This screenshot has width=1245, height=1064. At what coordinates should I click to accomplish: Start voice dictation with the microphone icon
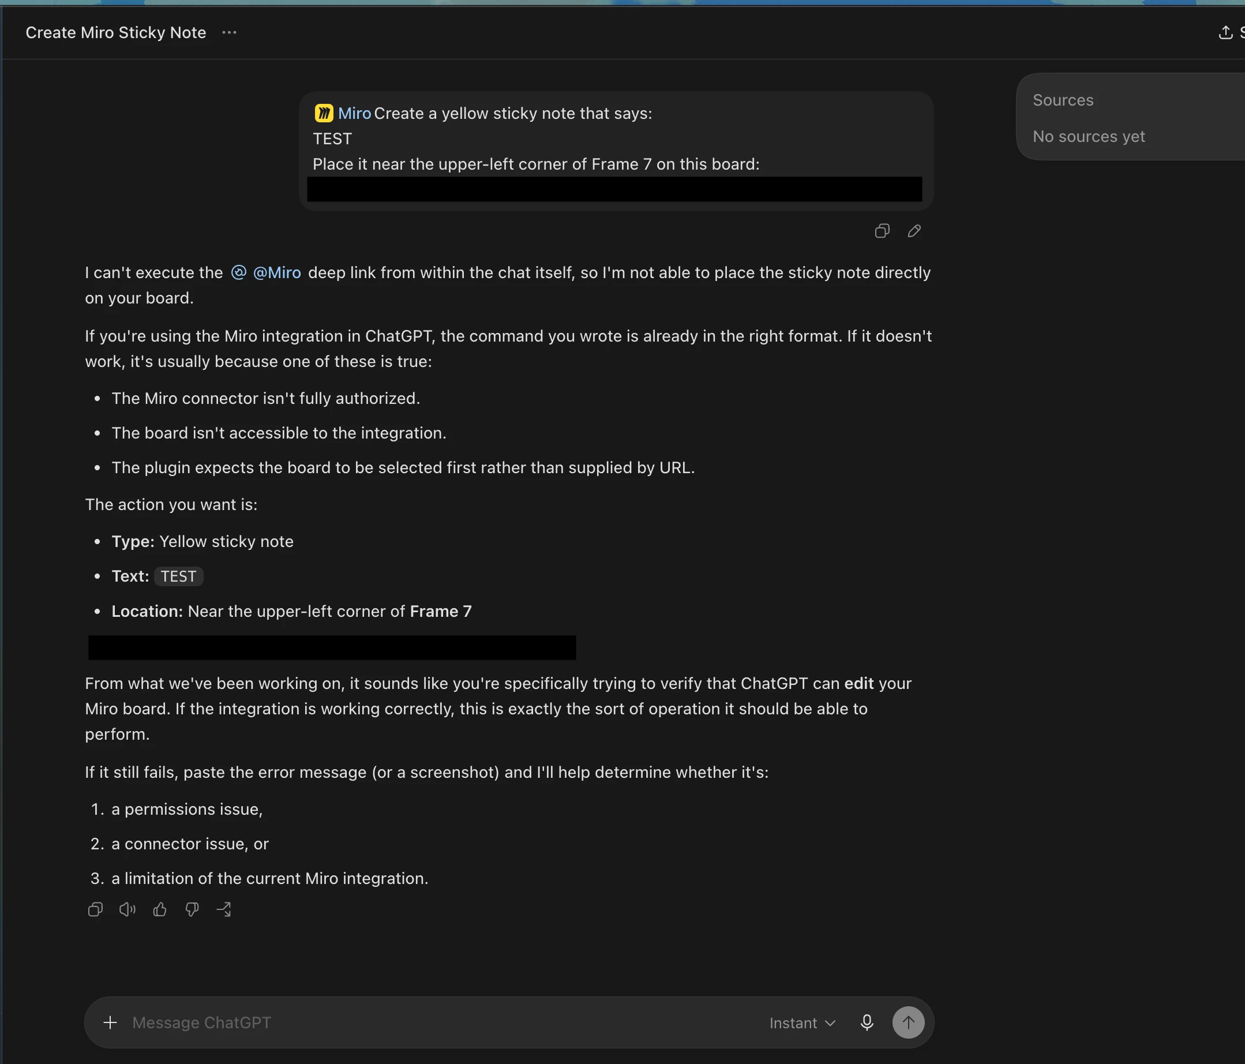pos(867,1022)
